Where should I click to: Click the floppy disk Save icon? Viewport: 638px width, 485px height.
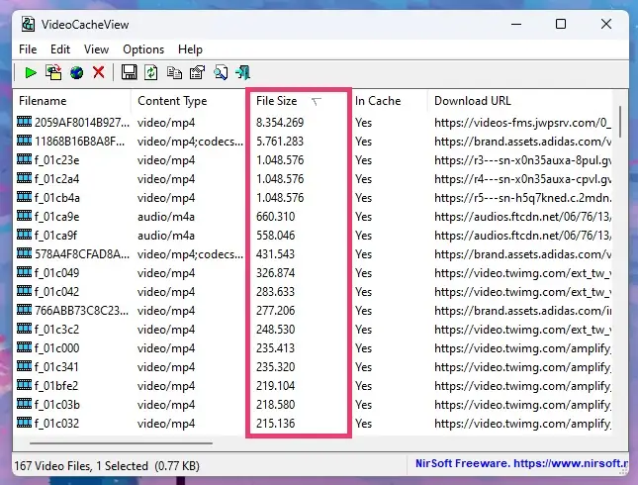tap(129, 73)
